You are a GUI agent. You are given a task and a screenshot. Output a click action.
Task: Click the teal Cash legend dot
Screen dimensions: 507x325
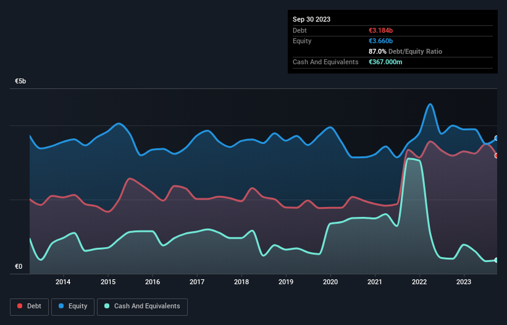click(x=107, y=306)
